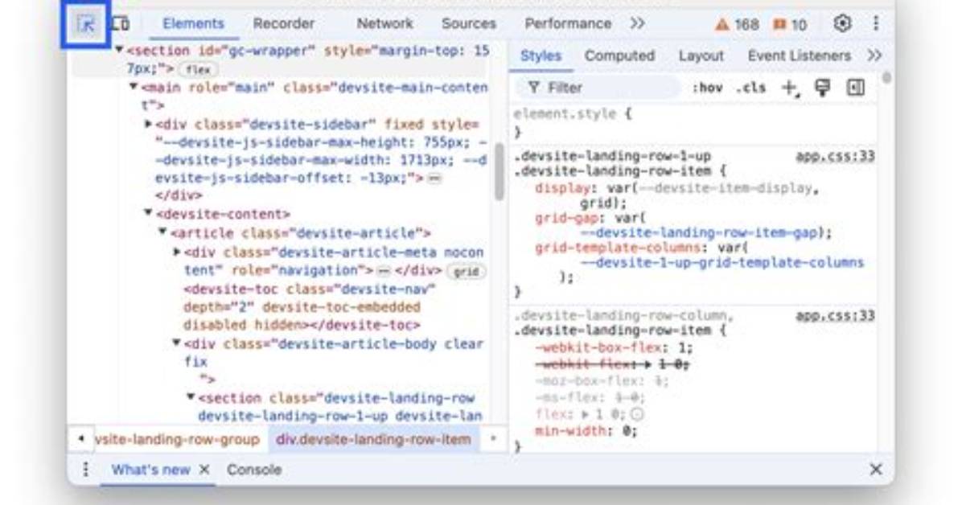This screenshot has width=962, height=505.
Task: Switch to the What's new drawer tab
Action: tap(151, 470)
